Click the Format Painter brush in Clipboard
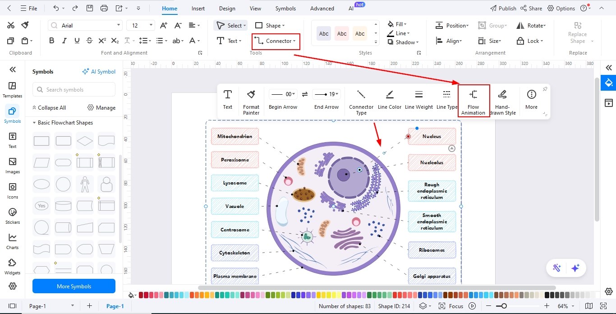Screen dimensions: 616x314 coord(26,25)
